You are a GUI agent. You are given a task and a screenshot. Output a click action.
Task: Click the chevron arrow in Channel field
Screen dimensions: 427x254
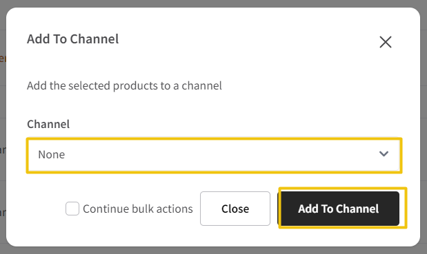384,154
